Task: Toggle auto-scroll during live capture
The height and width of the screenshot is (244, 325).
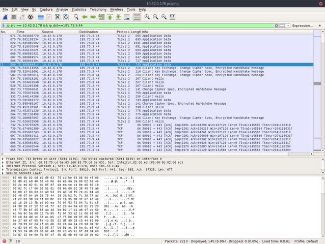Action: [x=127, y=17]
